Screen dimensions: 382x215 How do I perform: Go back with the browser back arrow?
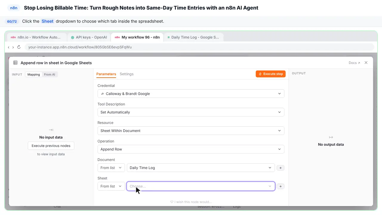pyautogui.click(x=9, y=47)
